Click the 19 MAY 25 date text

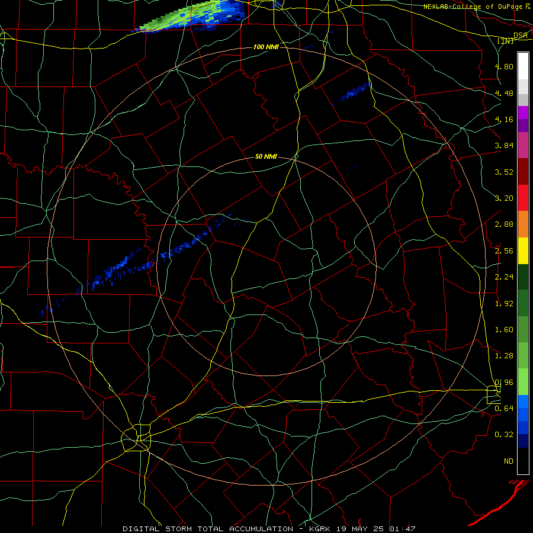point(361,529)
